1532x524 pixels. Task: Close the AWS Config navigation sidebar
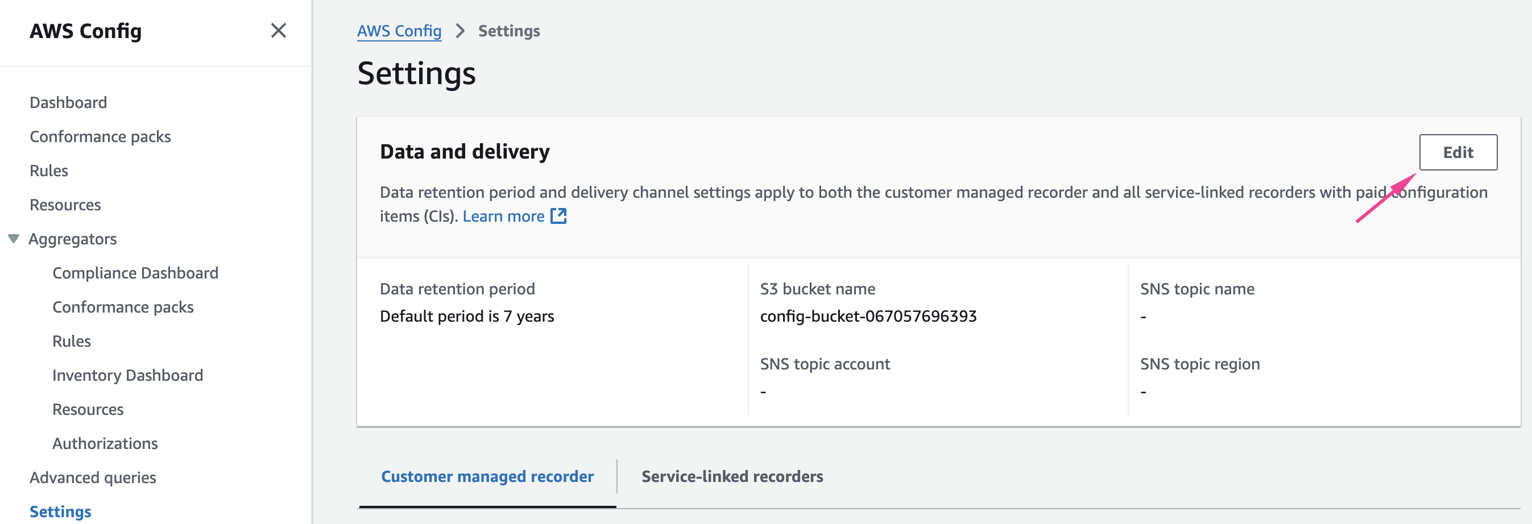pos(278,30)
